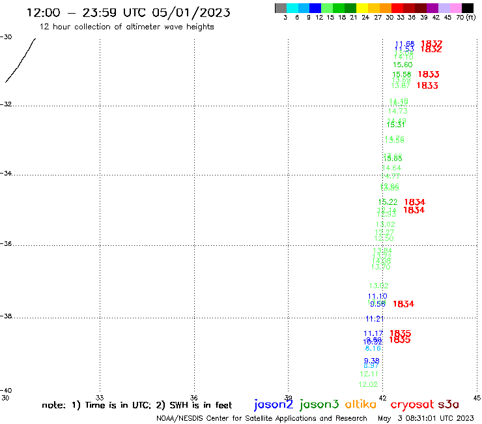
Task: Click the coastline curve near the top-left corner
Action: 20,61
